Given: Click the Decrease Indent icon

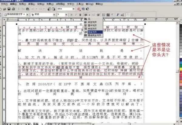Looking at the screenshot, I should pos(94,15).
